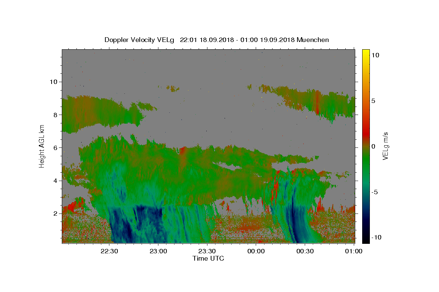Click the colorbar label 'VELg m/s'
The width and height of the screenshot is (439, 292).
pyautogui.click(x=385, y=146)
